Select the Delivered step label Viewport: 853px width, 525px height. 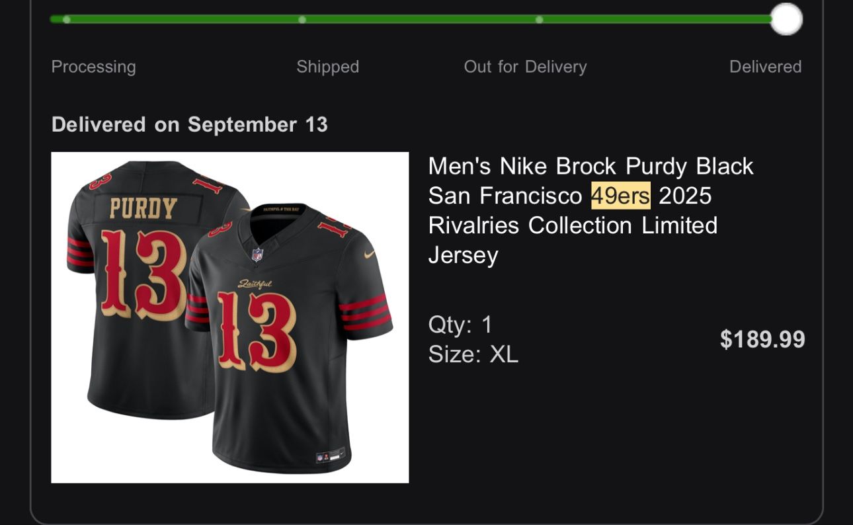click(x=765, y=67)
